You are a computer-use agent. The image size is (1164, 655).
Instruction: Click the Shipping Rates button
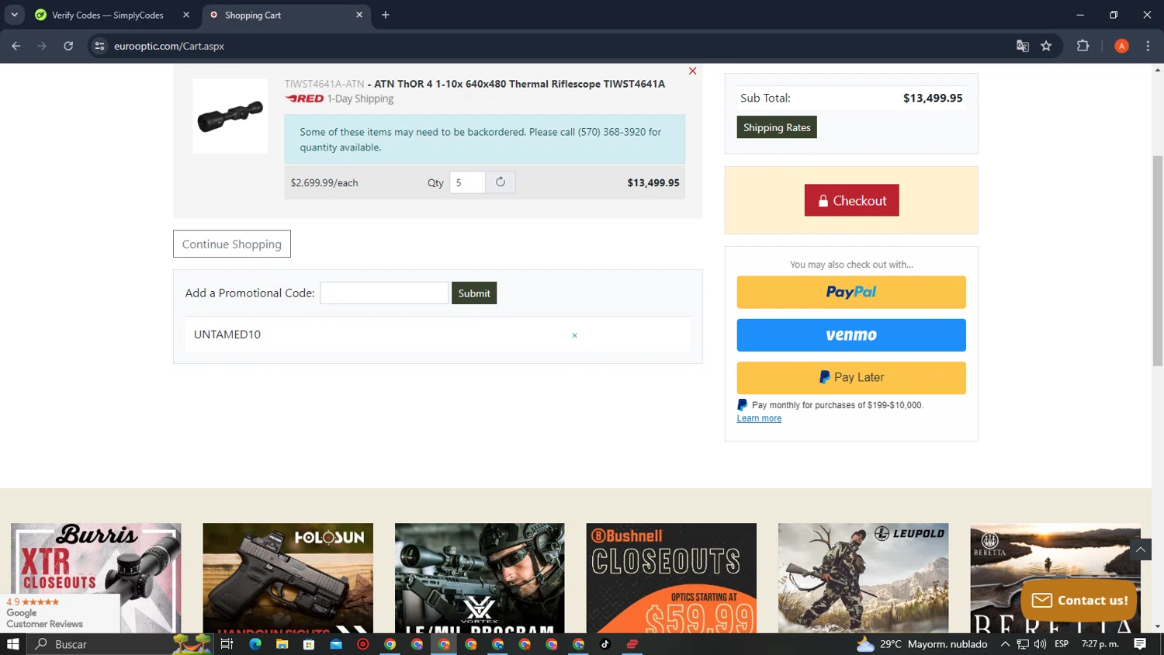[776, 127]
